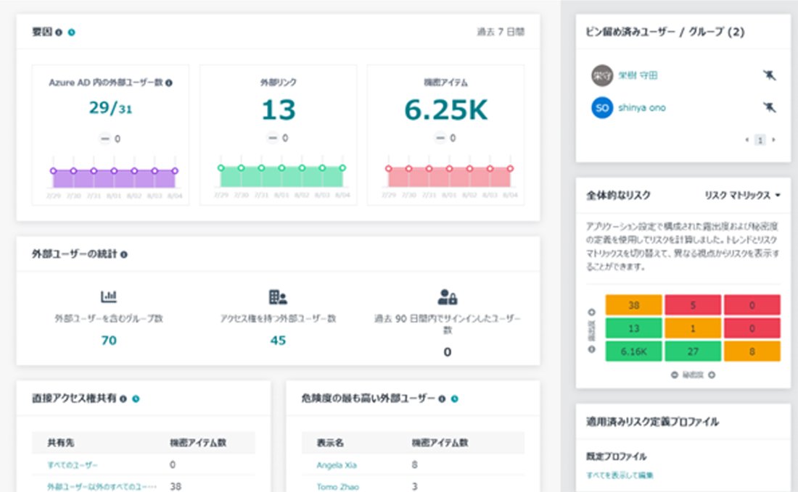
Task: Unpin the shinya ono user pin icon
Action: (769, 107)
